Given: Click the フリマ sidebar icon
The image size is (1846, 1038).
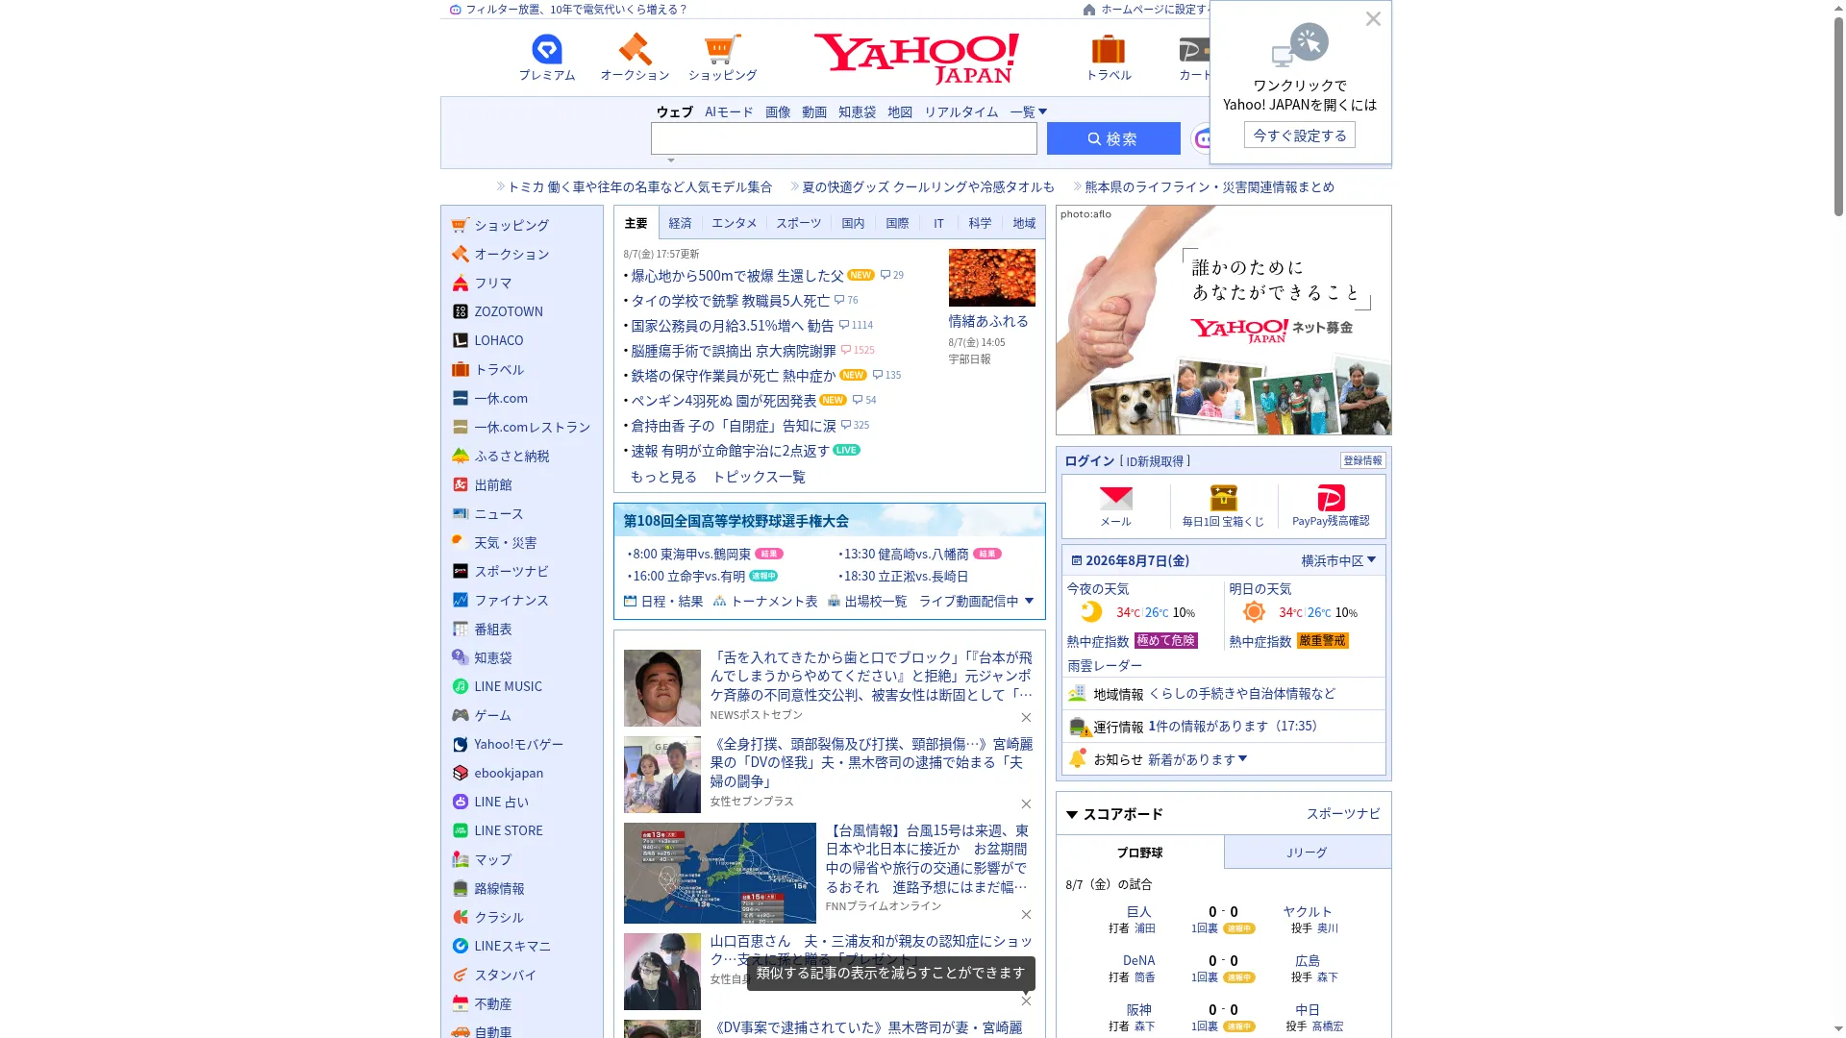Looking at the screenshot, I should click(x=461, y=283).
